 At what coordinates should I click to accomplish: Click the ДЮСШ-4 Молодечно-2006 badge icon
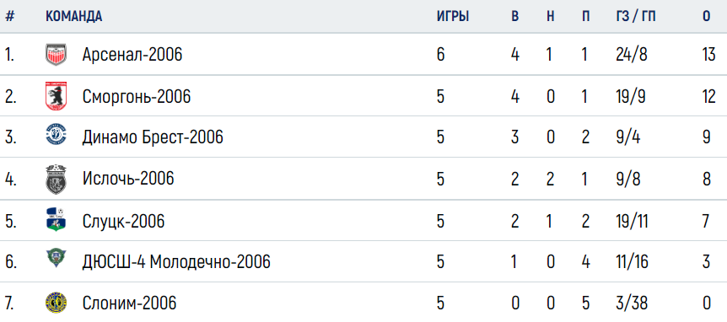pos(57,259)
